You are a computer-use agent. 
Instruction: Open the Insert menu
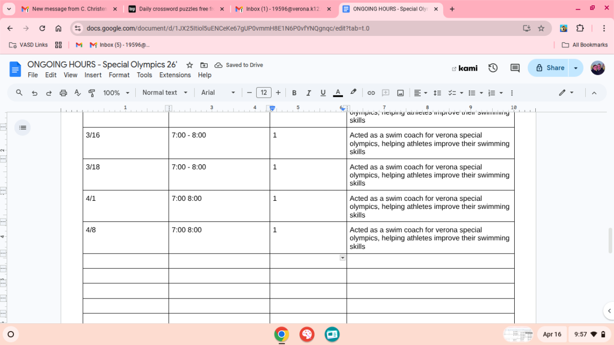click(x=93, y=75)
